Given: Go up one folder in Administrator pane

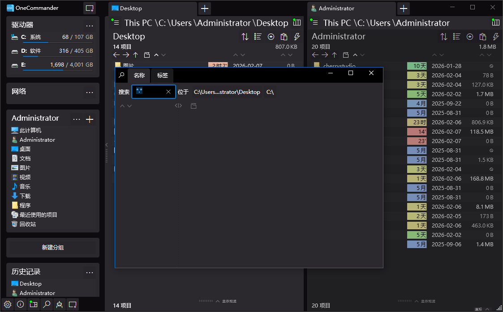Looking at the screenshot, I should [x=335, y=55].
